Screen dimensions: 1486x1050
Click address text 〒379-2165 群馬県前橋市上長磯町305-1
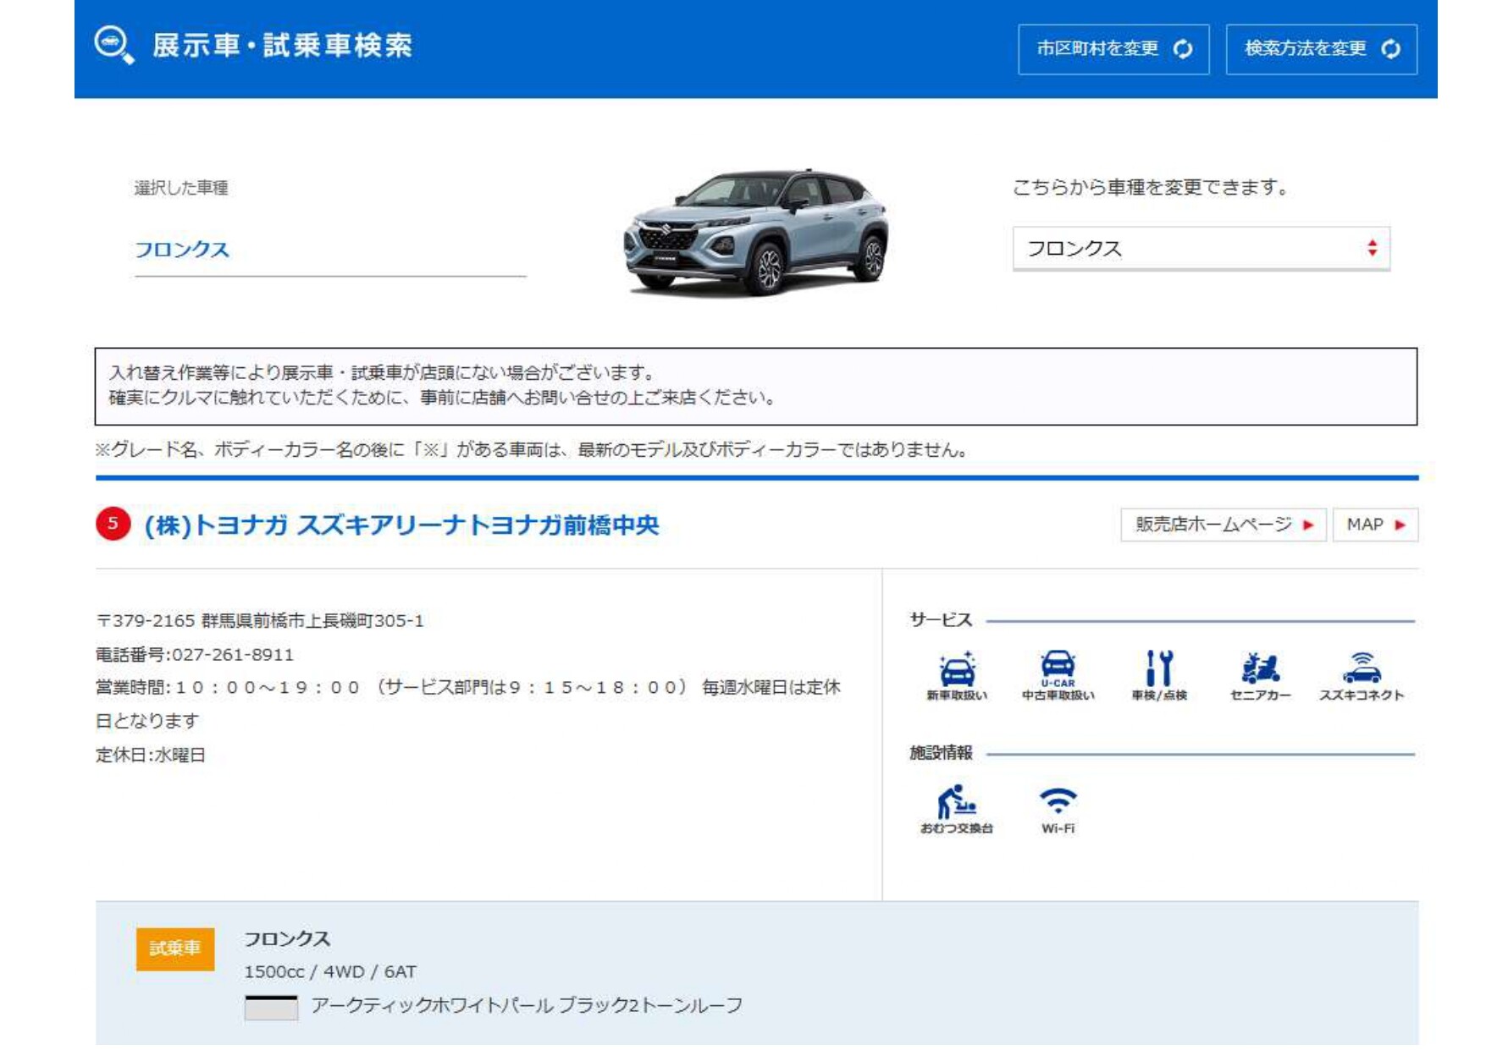pyautogui.click(x=260, y=621)
